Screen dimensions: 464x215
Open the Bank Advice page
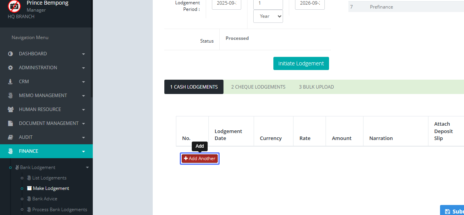click(x=44, y=199)
